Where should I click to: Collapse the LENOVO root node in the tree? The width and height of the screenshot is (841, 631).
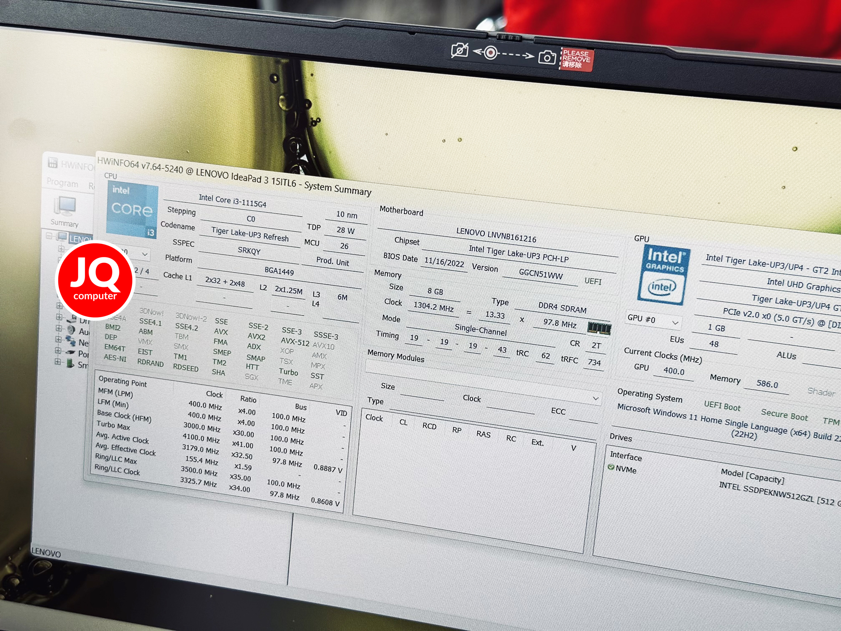coord(49,236)
